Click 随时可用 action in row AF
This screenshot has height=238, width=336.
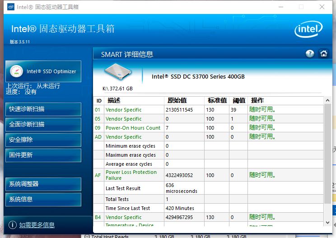[x=262, y=175]
